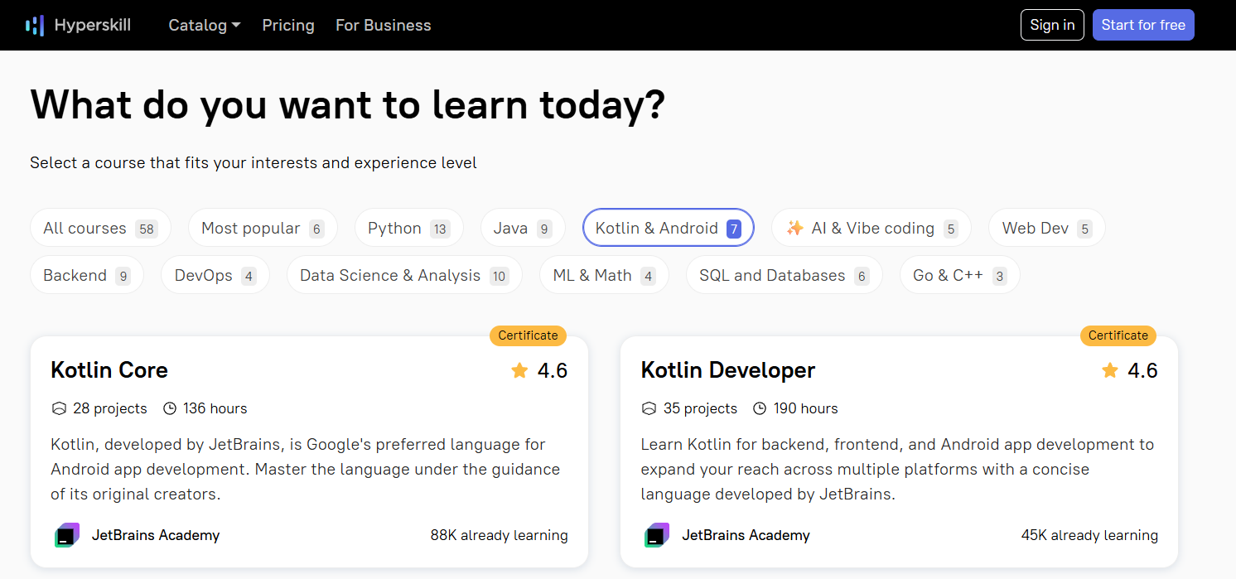Click the projects icon on Kotlin Developer card

pos(649,408)
